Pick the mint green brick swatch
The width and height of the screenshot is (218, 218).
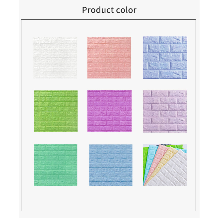click(x=56, y=165)
